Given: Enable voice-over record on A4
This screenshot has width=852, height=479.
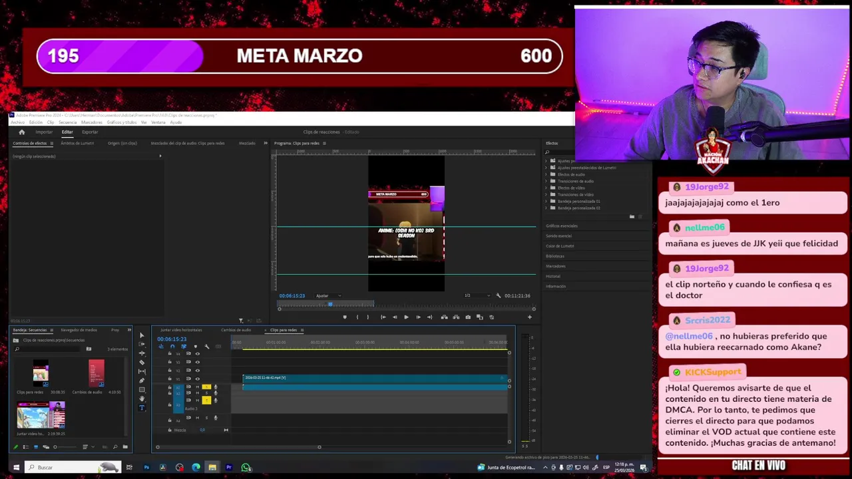Looking at the screenshot, I should coord(215,418).
